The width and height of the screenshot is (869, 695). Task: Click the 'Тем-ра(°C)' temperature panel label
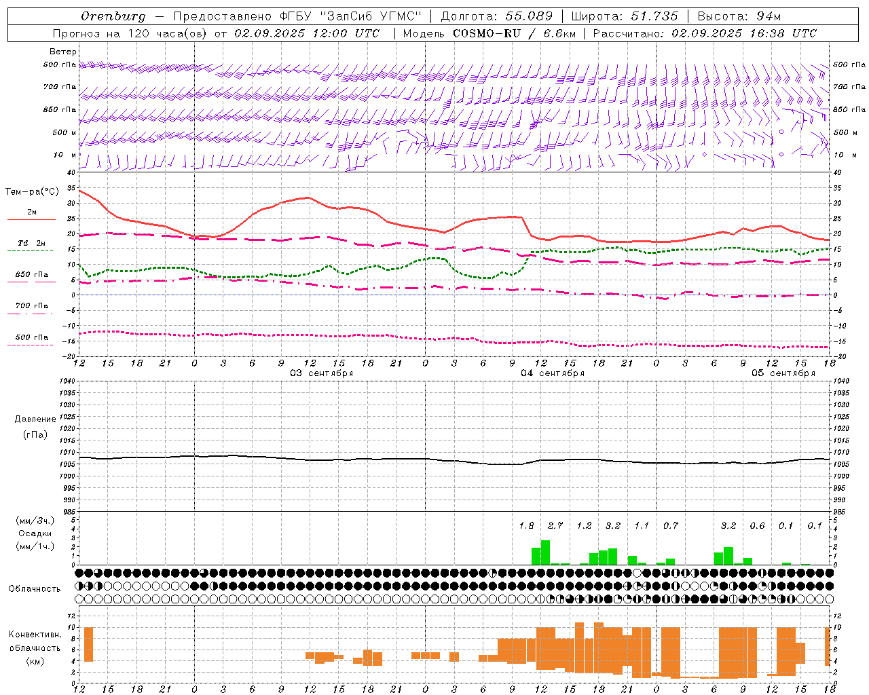(x=32, y=192)
